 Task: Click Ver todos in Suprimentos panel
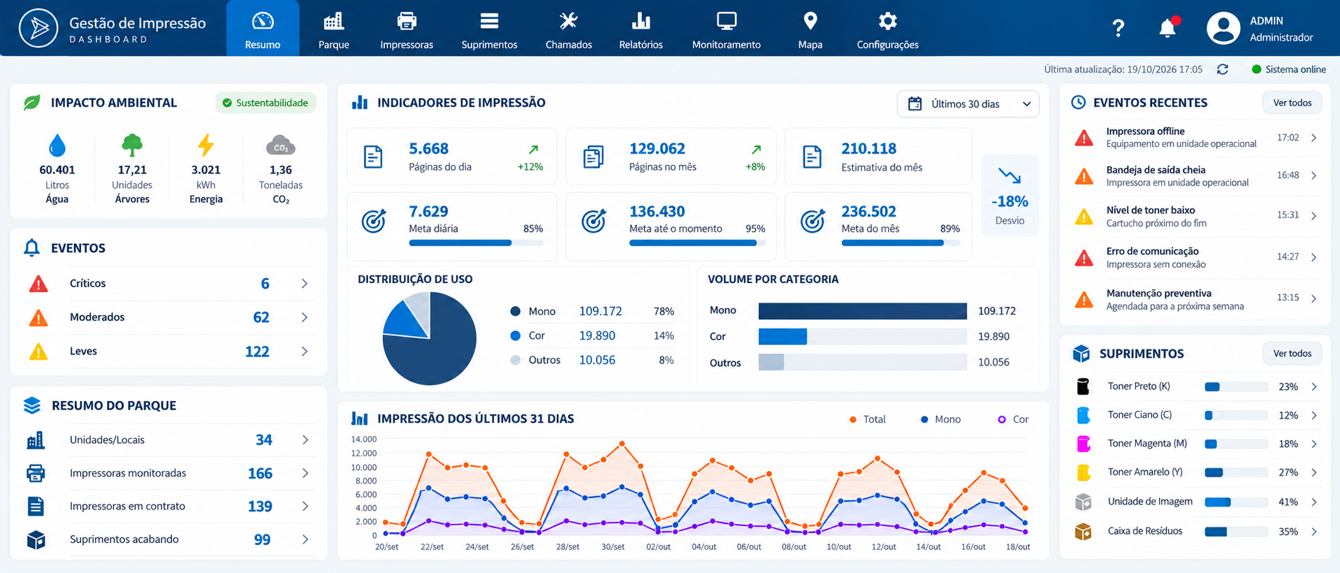click(1292, 354)
